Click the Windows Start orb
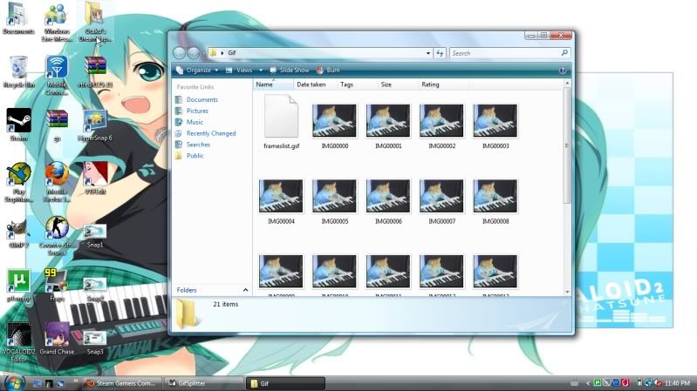The image size is (697, 391). tap(13, 382)
